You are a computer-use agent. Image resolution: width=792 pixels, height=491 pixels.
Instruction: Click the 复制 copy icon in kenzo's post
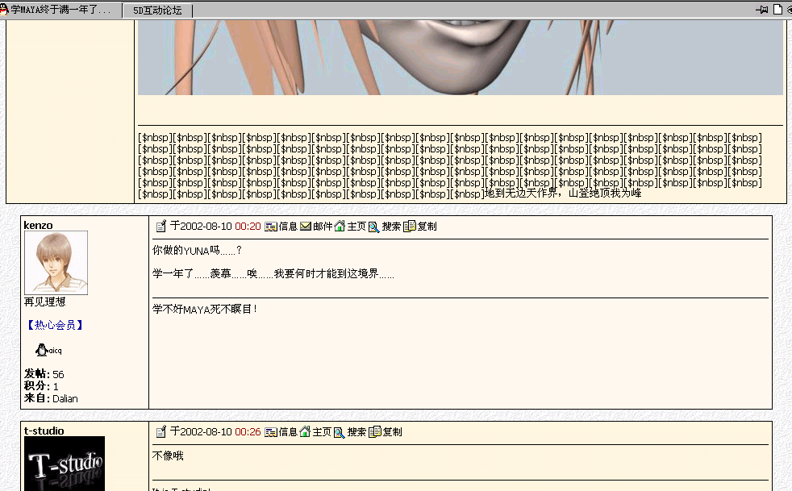(410, 227)
